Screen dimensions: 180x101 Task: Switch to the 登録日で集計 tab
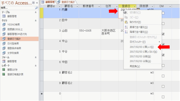point(66,2)
